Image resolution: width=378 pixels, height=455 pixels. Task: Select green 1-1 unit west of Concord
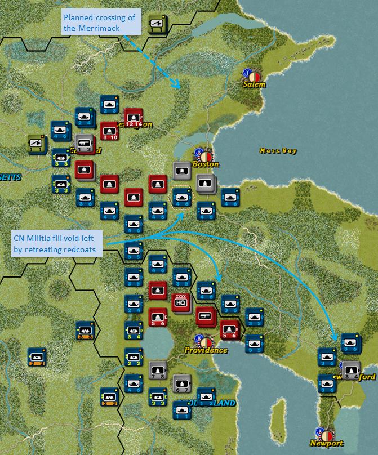pos(37,144)
